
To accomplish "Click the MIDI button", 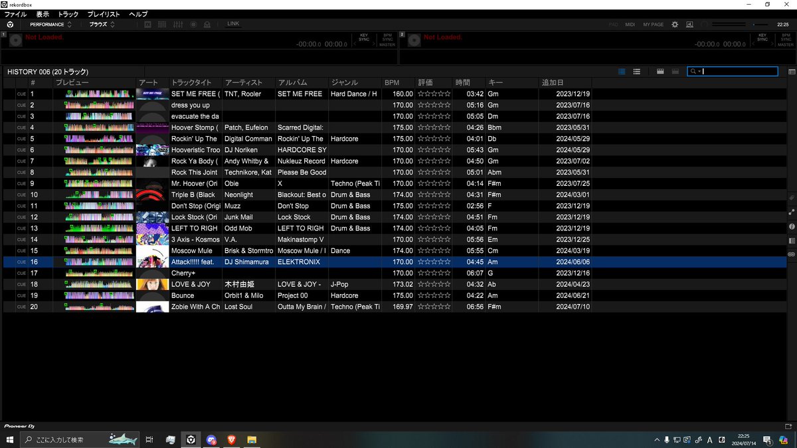I will coord(630,25).
